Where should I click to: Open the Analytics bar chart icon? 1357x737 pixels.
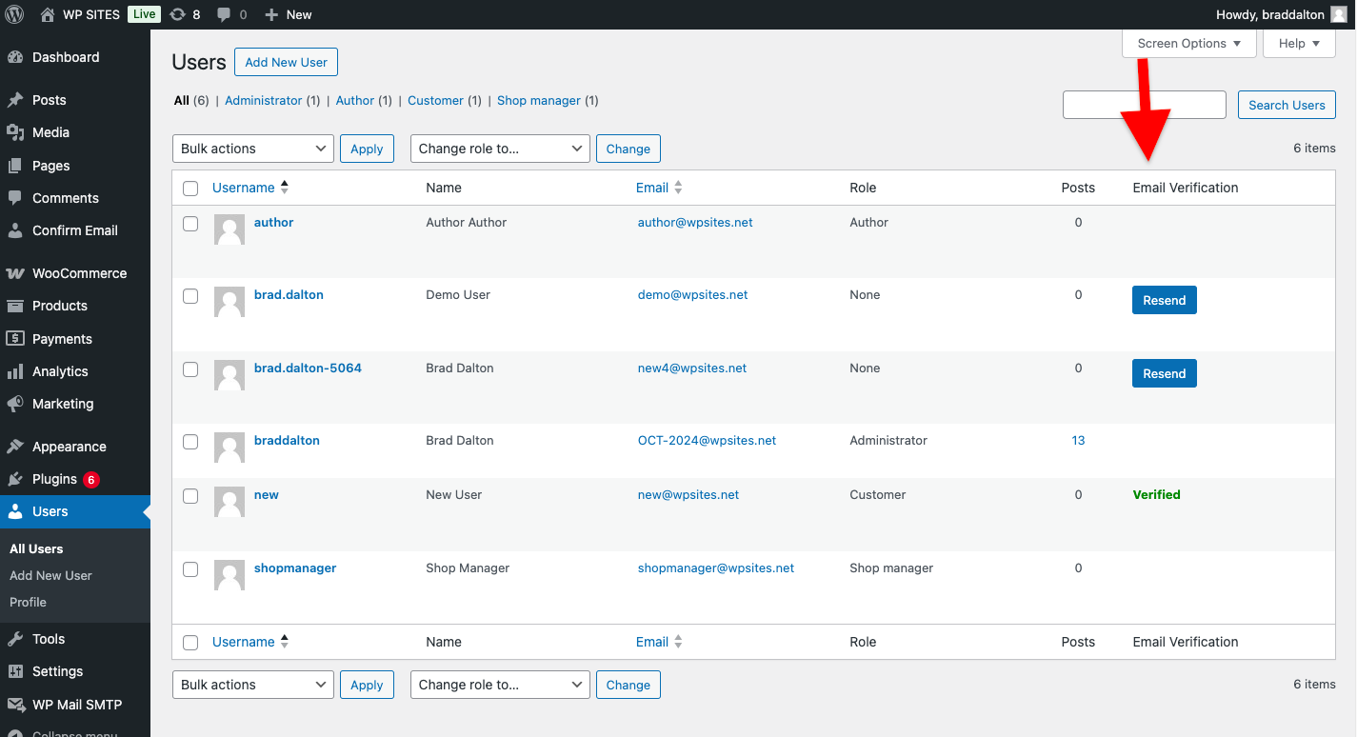[15, 371]
